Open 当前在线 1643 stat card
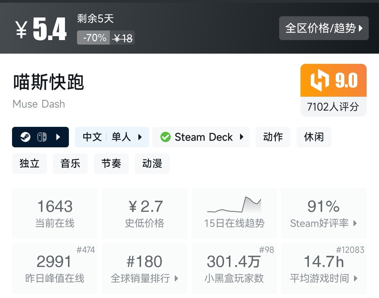This screenshot has height=298, width=379. click(x=55, y=213)
